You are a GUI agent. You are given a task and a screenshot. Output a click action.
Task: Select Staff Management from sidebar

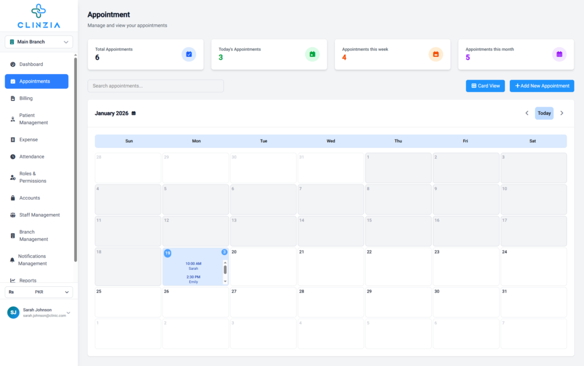[x=39, y=215]
